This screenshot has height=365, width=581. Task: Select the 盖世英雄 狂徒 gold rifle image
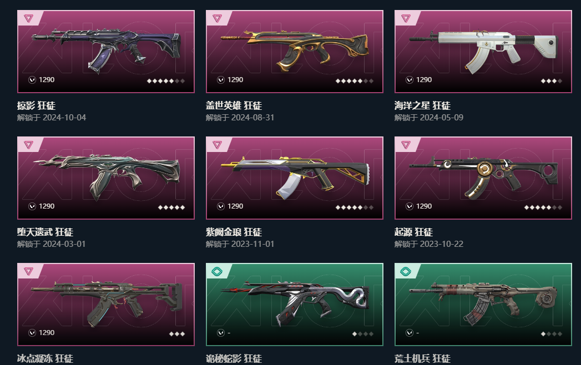click(x=295, y=50)
